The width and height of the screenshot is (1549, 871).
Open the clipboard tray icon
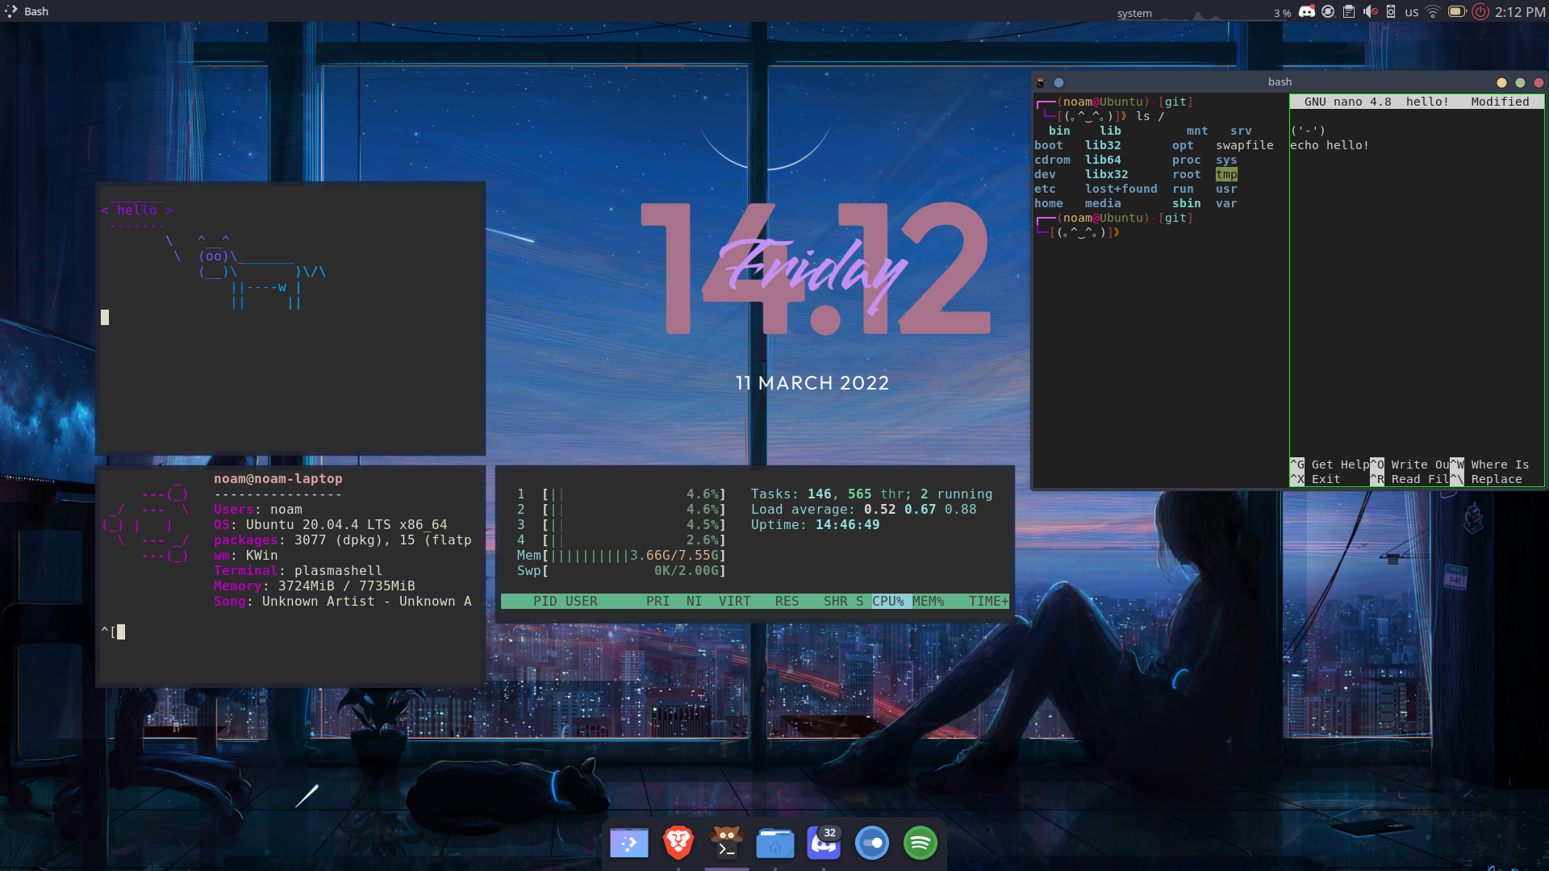tap(1349, 11)
